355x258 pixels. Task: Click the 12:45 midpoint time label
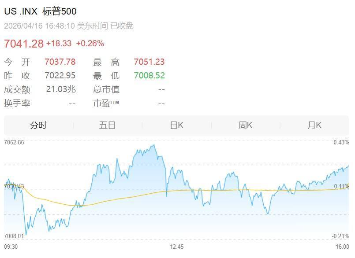177,247
